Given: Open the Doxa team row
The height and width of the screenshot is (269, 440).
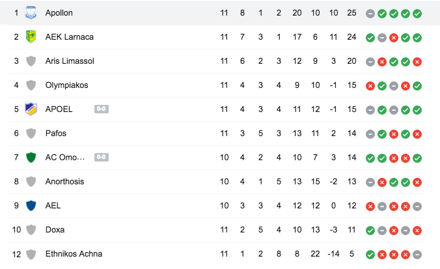Looking at the screenshot, I should click(216, 230).
